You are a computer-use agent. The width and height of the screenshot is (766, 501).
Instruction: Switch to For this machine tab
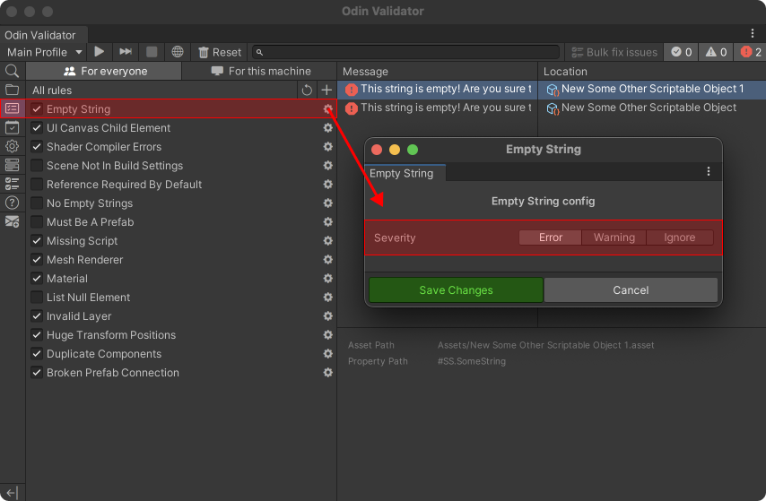click(x=259, y=72)
